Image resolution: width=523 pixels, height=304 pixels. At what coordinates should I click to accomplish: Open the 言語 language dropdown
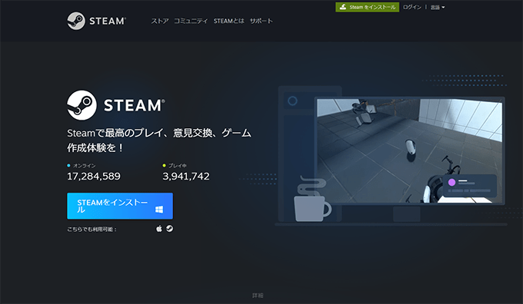coord(438,8)
